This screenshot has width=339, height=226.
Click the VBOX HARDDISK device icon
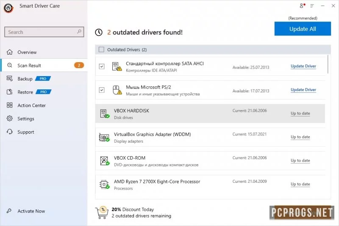point(105,113)
